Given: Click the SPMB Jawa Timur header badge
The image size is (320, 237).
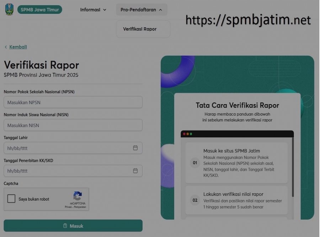Looking at the screenshot, I should [39, 9].
